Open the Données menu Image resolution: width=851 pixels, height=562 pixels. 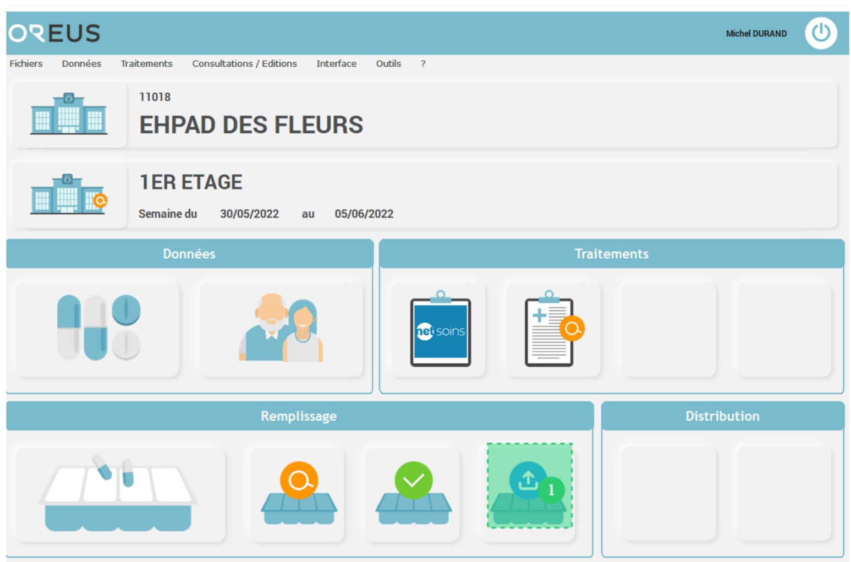coord(81,63)
